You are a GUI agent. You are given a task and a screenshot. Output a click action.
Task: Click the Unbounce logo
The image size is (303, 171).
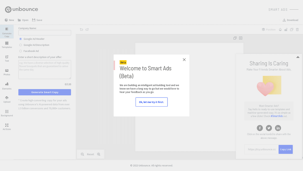pyautogui.click(x=21, y=9)
